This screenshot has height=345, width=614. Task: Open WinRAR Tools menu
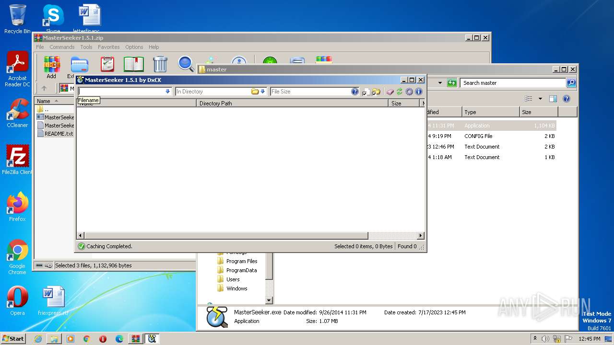86,47
